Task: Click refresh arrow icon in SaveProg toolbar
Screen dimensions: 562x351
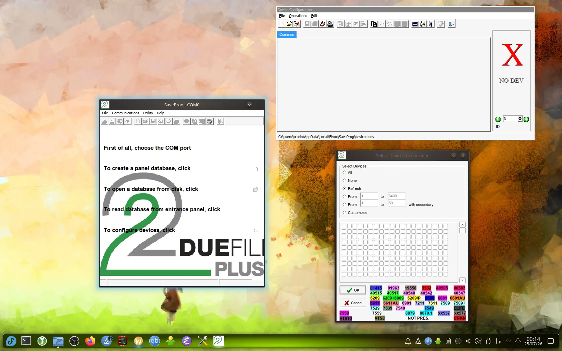Action: [169, 121]
